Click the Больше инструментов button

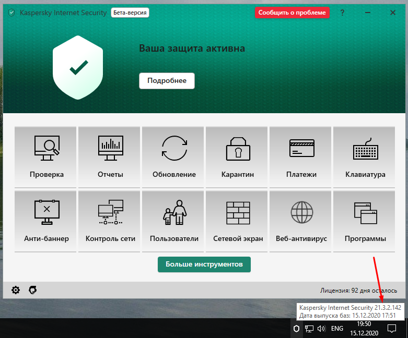point(204,264)
